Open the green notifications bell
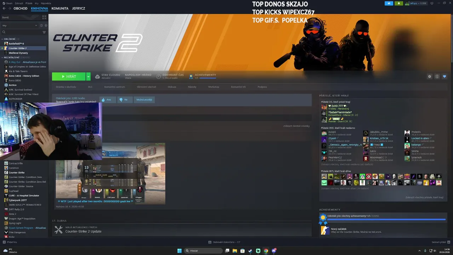Viewport: 453px width, 255px height. [399, 3]
